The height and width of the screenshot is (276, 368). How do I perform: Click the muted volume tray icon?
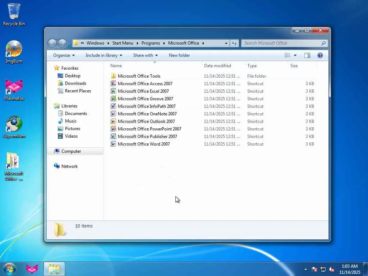tap(332, 270)
